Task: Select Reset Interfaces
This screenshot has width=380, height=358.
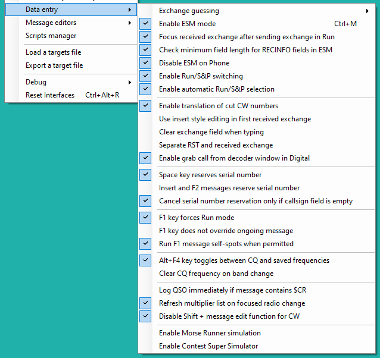Action: [x=71, y=95]
